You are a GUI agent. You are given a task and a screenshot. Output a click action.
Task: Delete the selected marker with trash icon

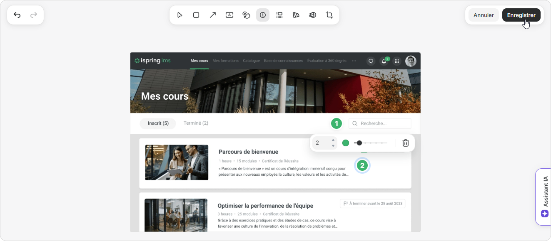(x=405, y=143)
